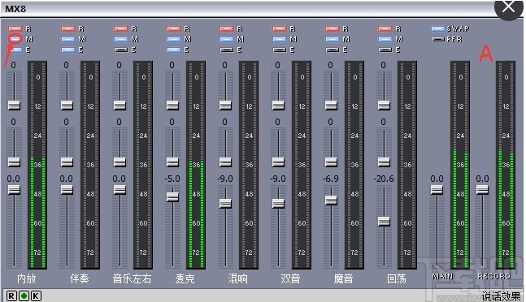Click the second upper slider on 麦克 channel
The height and width of the screenshot is (302, 526).
pyautogui.click(x=172, y=162)
